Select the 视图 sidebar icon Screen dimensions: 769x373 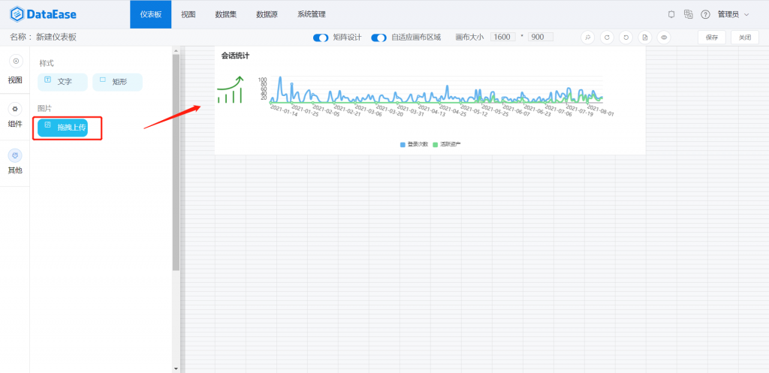16,62
